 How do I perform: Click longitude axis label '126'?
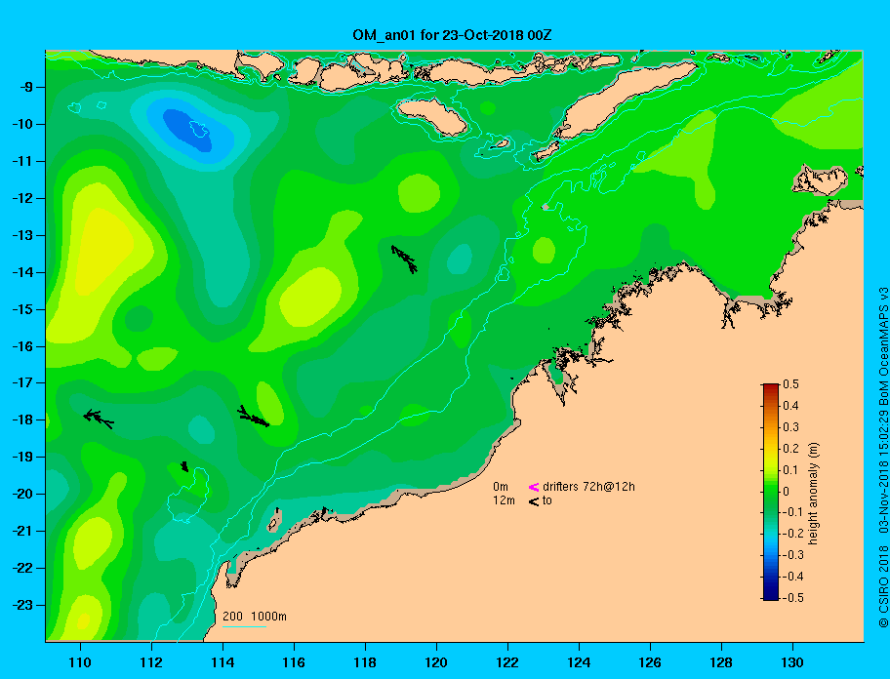click(x=650, y=662)
